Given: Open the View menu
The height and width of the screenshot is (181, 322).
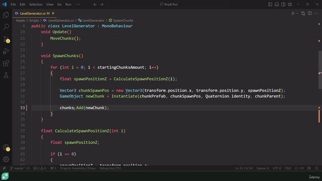Looking at the screenshot, I should [50, 5].
